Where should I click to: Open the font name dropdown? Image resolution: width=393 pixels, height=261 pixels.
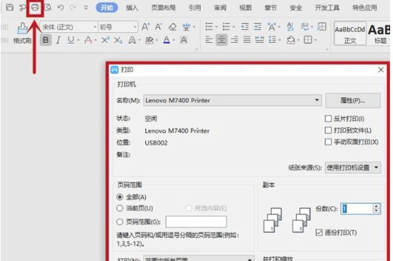(95, 27)
